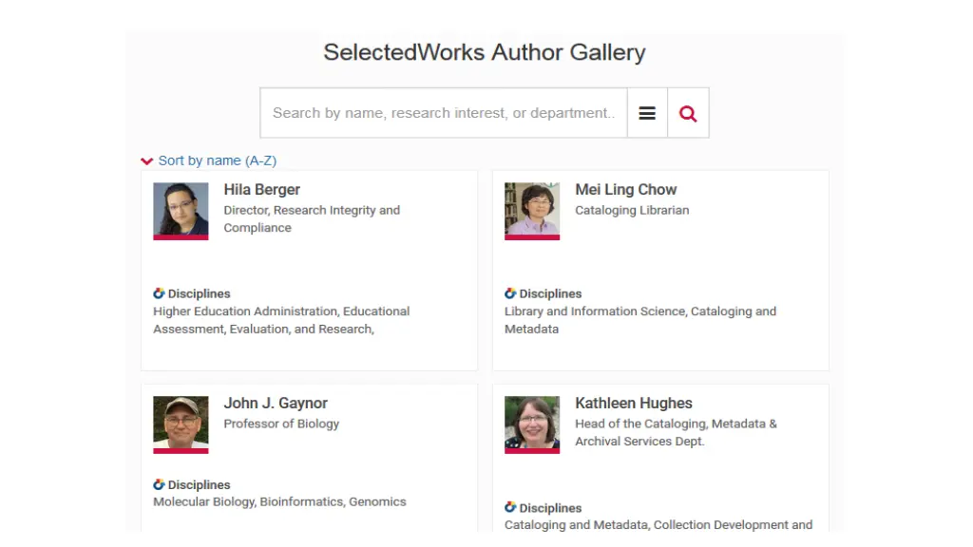Open Hila Berger's profile photo
The image size is (973, 547).
point(181,211)
